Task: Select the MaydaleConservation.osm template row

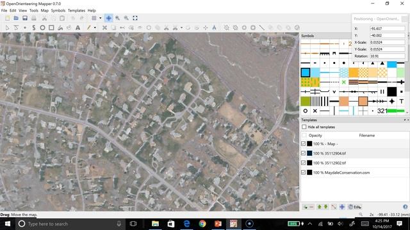Action: 355,172
